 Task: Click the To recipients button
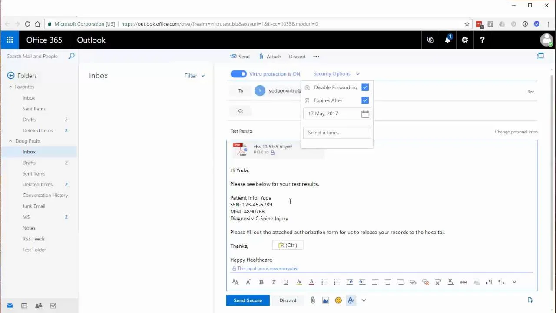pos(240,91)
